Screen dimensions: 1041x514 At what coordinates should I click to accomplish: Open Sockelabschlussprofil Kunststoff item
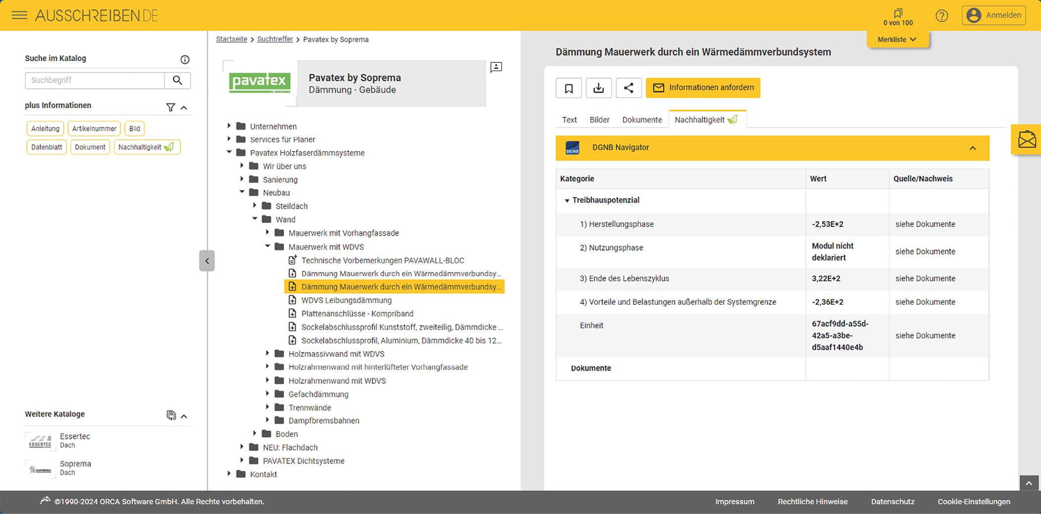402,327
